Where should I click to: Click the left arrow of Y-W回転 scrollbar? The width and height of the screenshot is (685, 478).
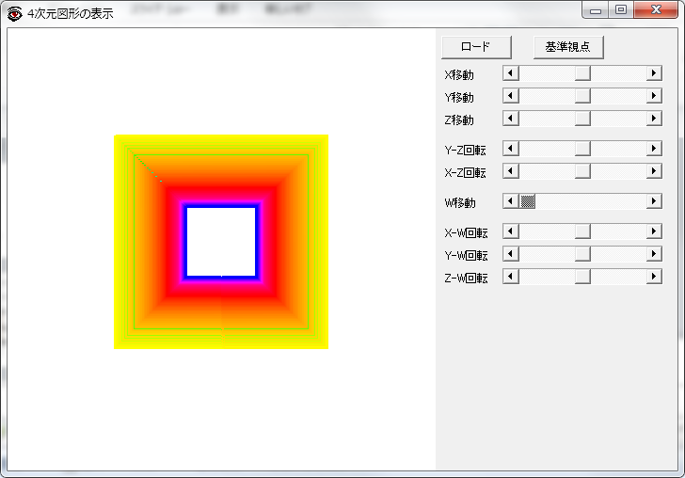pos(511,254)
